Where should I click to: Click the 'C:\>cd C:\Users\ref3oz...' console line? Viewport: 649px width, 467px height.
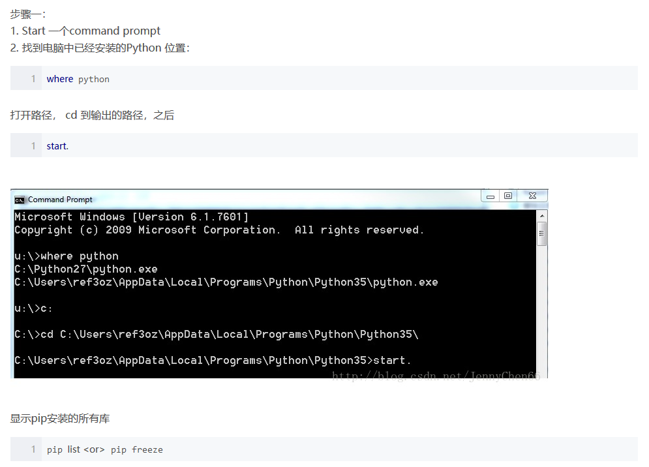(x=217, y=335)
